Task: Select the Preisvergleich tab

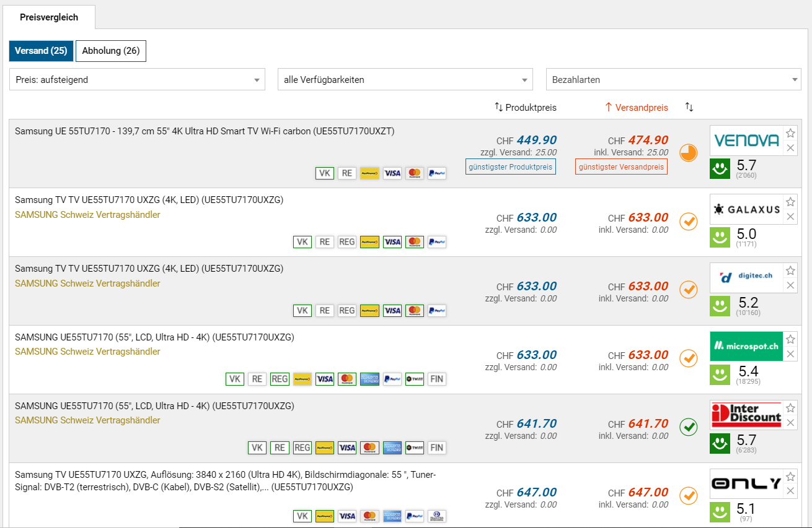Action: point(49,17)
